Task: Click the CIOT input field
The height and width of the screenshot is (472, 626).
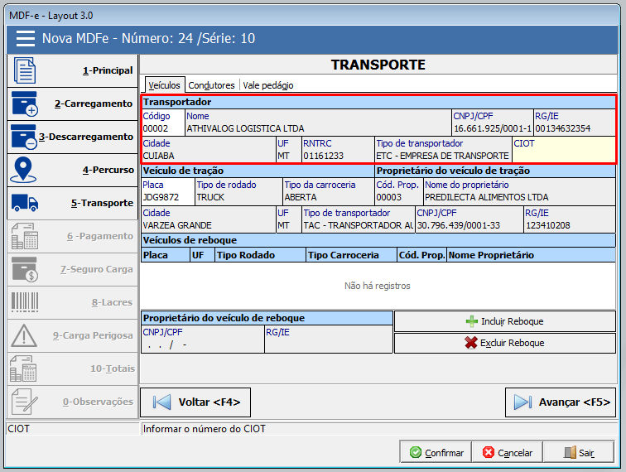Action: [x=563, y=155]
